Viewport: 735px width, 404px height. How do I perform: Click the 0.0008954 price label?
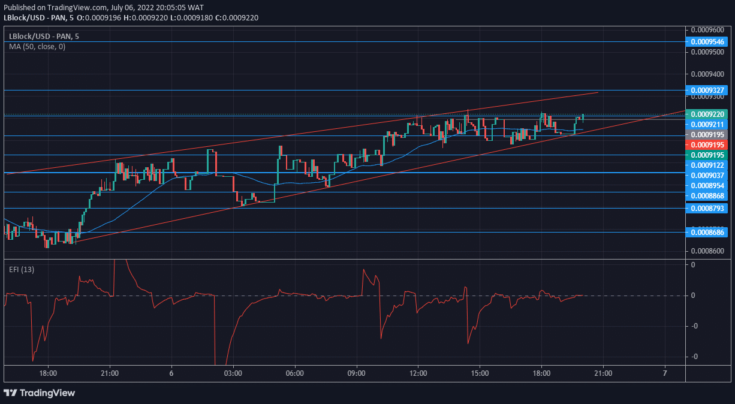coord(707,186)
